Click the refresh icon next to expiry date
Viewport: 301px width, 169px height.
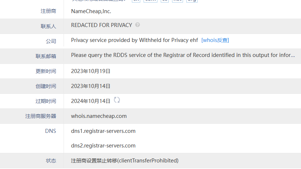117,100
